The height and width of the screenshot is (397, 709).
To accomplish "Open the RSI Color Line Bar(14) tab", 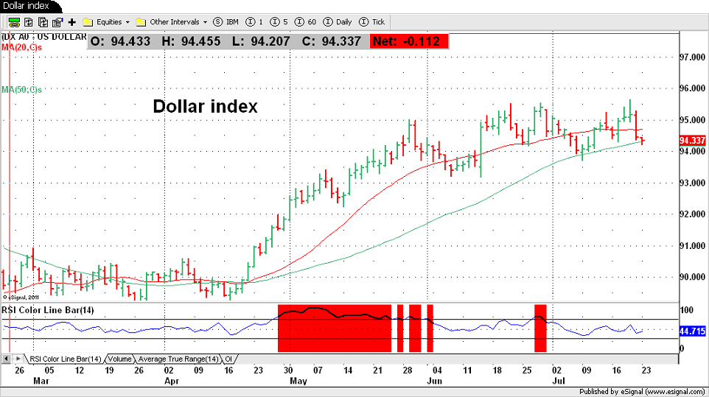I will point(66,359).
